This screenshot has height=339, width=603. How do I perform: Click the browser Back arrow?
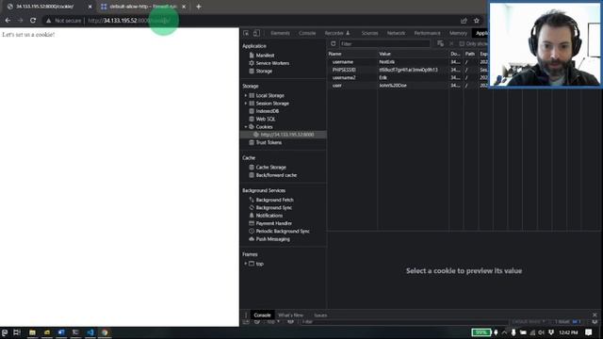pos(8,21)
